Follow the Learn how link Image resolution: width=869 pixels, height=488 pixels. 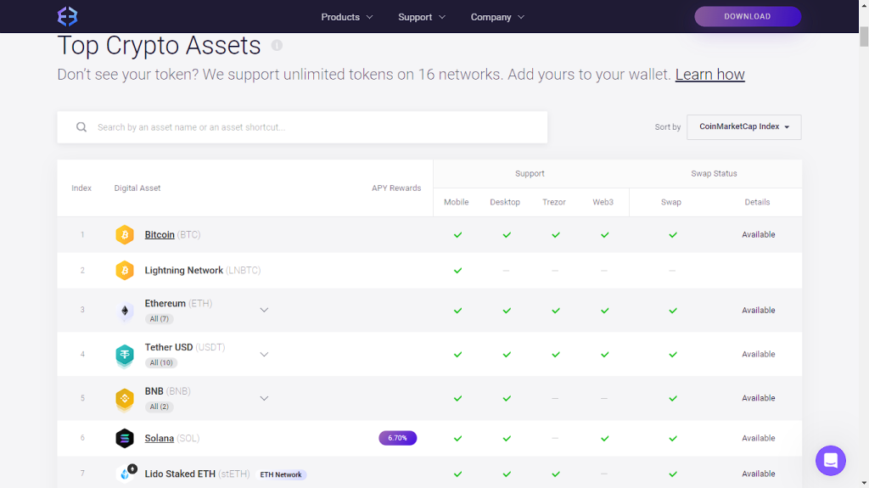(x=710, y=75)
